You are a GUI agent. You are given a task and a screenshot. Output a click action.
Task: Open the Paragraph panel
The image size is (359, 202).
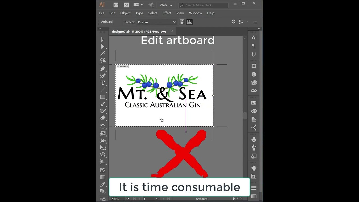click(254, 46)
